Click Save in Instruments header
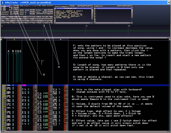The width and height of the screenshot is (171, 133). click(90, 6)
